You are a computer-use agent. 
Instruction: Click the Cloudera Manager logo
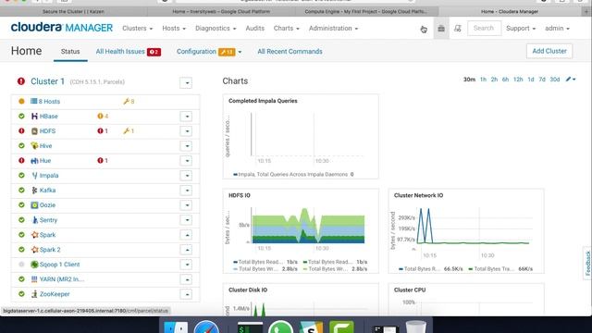tap(62, 28)
